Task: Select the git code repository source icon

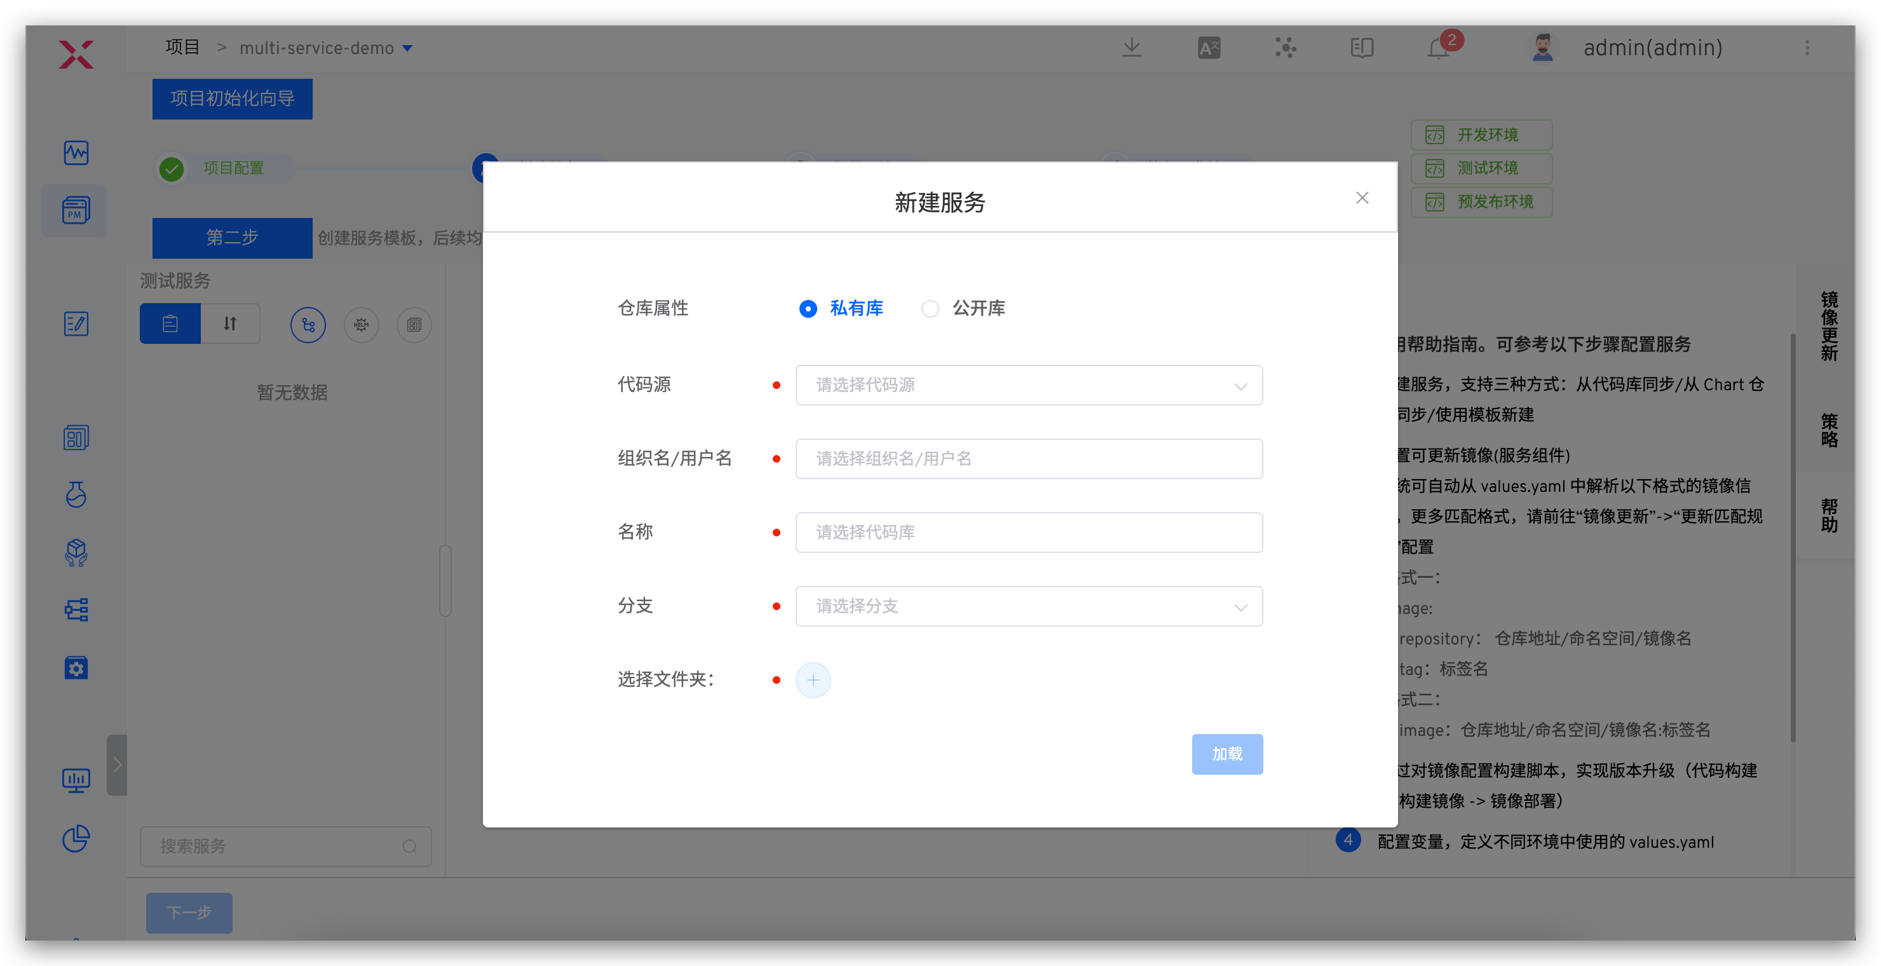Action: pyautogui.click(x=308, y=324)
